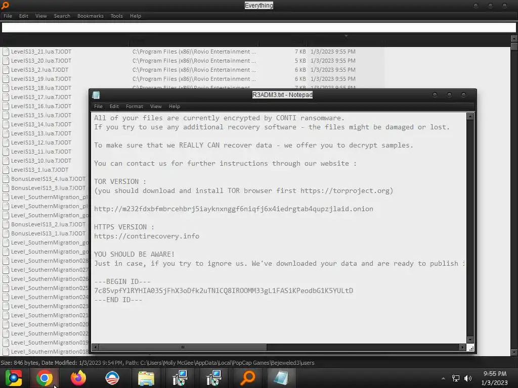This screenshot has height=388, width=518.
Task: Open Firefox from the taskbar
Action: [x=78, y=378]
